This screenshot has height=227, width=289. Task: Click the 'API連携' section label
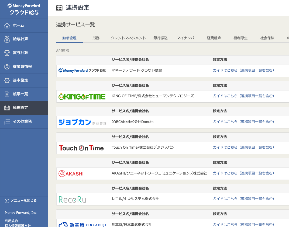pyautogui.click(x=63, y=51)
